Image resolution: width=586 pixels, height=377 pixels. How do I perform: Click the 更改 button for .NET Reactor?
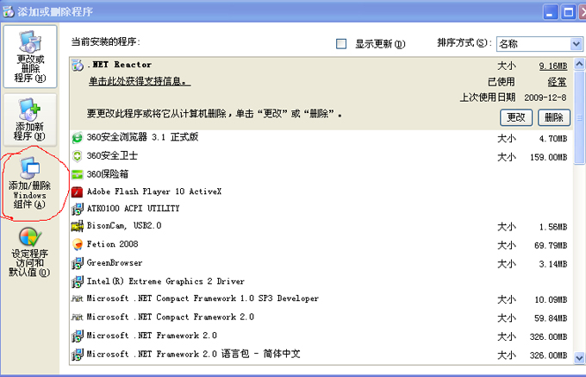[516, 117]
